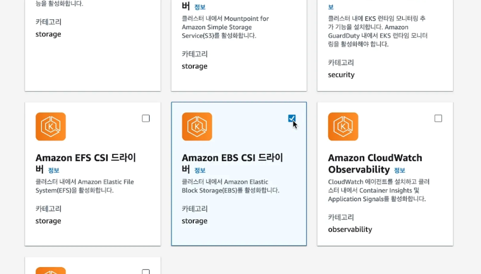Open 정보 link for Amazon EFS CSI driver
The width and height of the screenshot is (481, 274).
[54, 170]
